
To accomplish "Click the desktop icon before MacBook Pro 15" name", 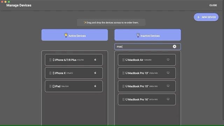I will [x=127, y=86].
